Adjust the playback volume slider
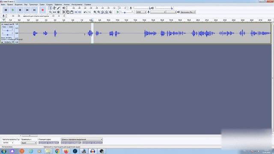The image size is (274, 154). tap(164, 8)
